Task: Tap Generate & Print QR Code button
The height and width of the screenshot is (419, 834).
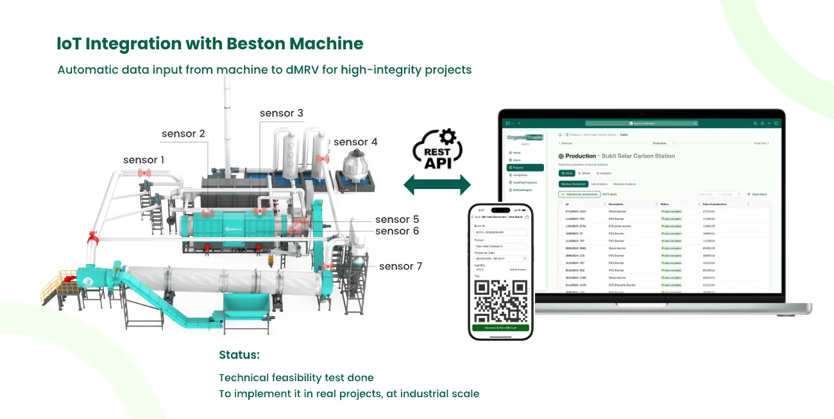Action: pyautogui.click(x=500, y=327)
